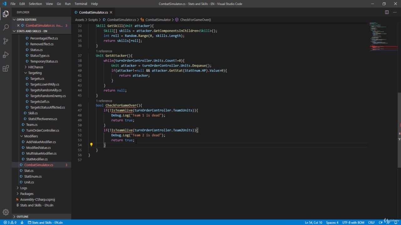Click the flame icon in status bar
The width and height of the screenshot is (401, 225).
click(22, 222)
